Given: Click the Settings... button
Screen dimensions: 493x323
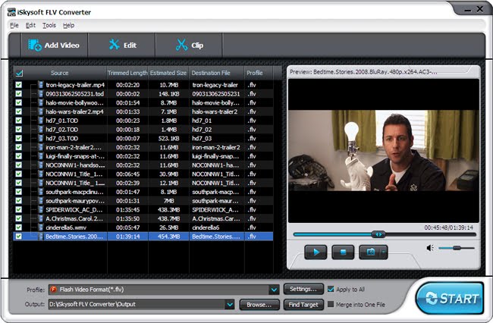Looking at the screenshot, I should point(303,289).
